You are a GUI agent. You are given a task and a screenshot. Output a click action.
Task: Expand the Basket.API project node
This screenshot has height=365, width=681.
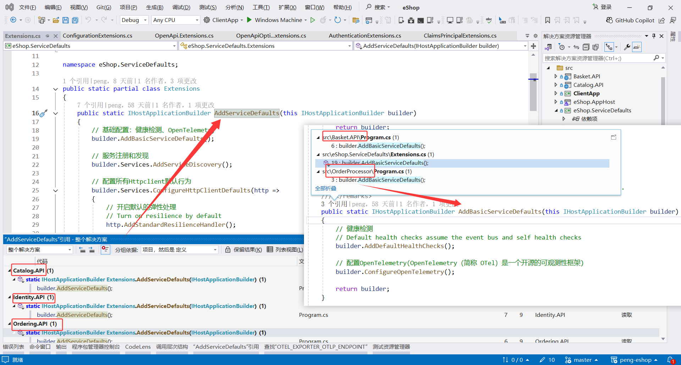click(556, 76)
